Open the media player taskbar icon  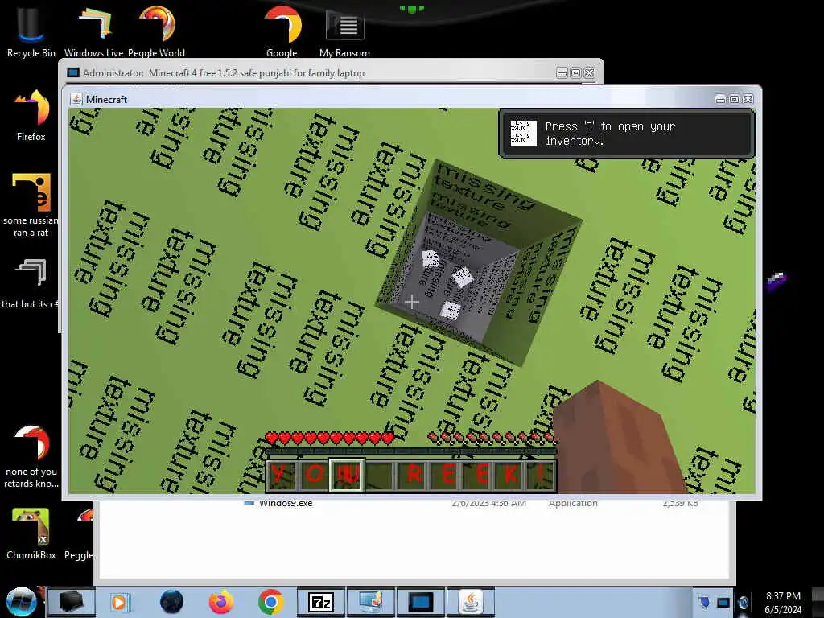119,602
